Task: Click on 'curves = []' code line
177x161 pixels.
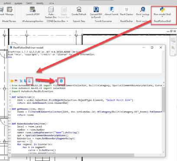Action: [25, 141]
